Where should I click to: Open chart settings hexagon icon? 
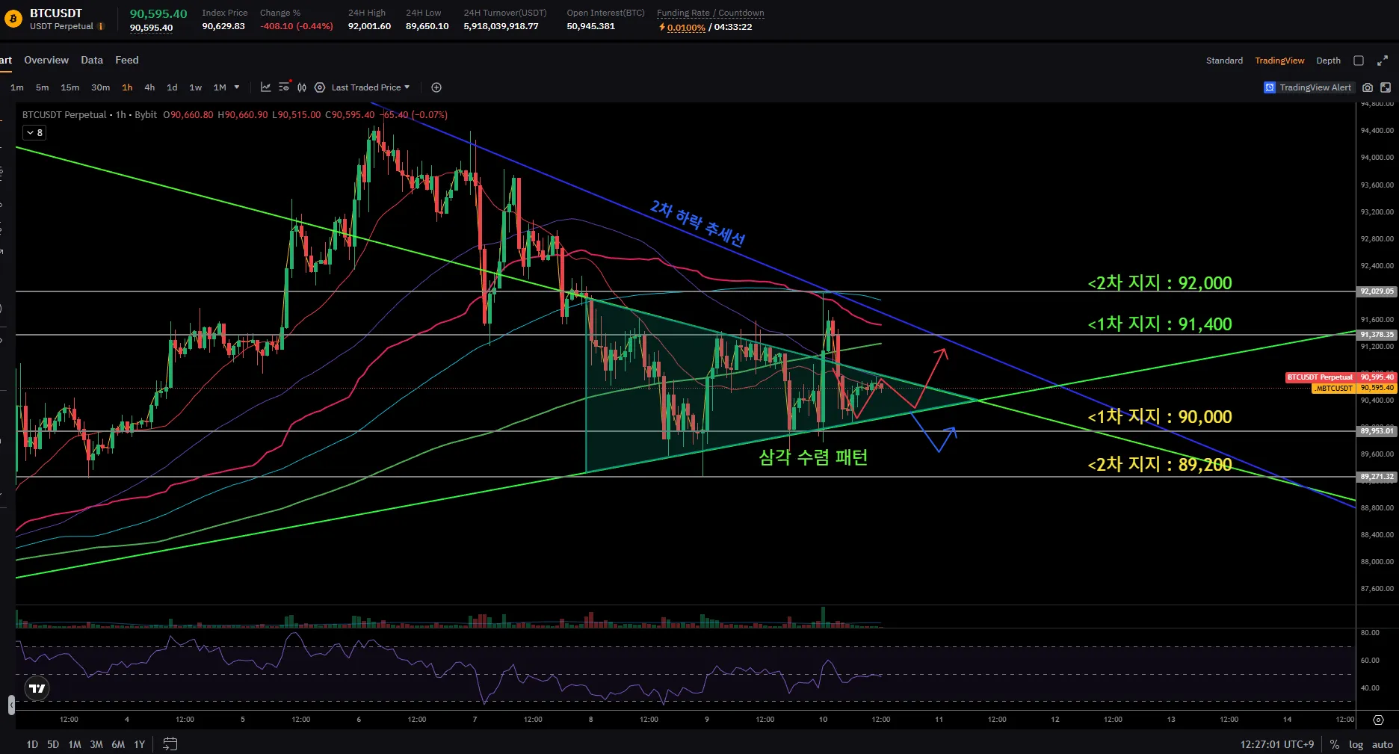click(320, 87)
